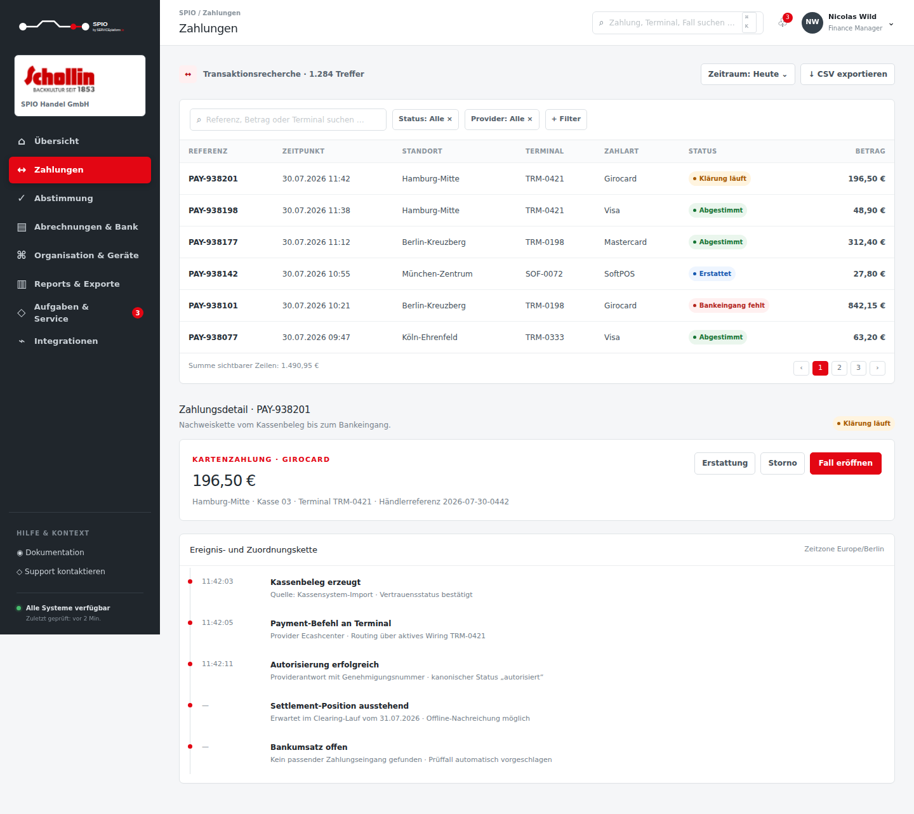Remove the Provider: Alle filter chip
Viewport: 914px width, 814px height.
coord(530,119)
